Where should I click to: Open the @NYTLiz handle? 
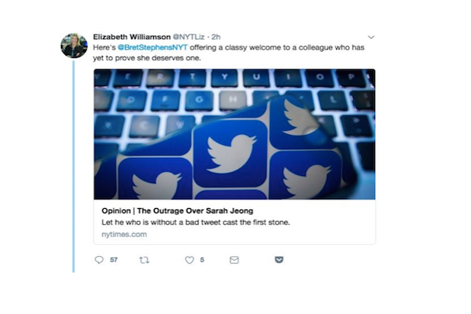188,37
